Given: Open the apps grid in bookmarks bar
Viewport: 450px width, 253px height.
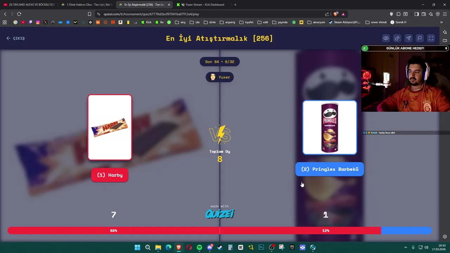Looking at the screenshot, I should pos(5,22).
